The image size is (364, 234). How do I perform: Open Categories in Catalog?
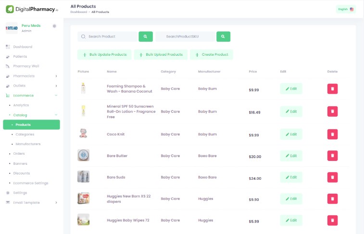[25, 134]
